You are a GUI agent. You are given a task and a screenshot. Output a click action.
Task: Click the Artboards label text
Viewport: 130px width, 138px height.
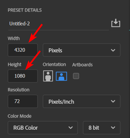(83, 65)
